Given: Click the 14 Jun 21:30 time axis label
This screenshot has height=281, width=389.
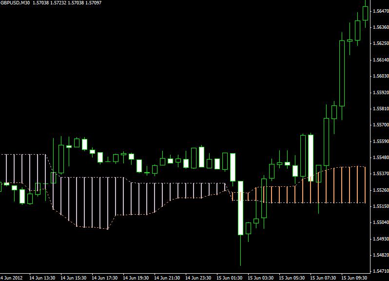Looking at the screenshot, I should (167, 278).
